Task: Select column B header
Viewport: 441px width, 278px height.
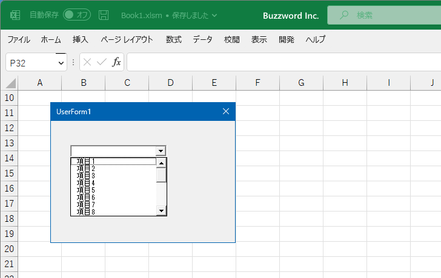Action: (84, 83)
